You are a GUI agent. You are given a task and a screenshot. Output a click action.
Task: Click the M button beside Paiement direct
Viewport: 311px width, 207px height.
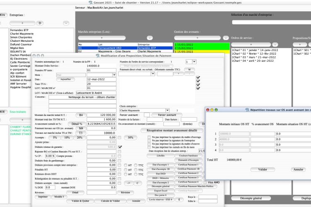190,70
